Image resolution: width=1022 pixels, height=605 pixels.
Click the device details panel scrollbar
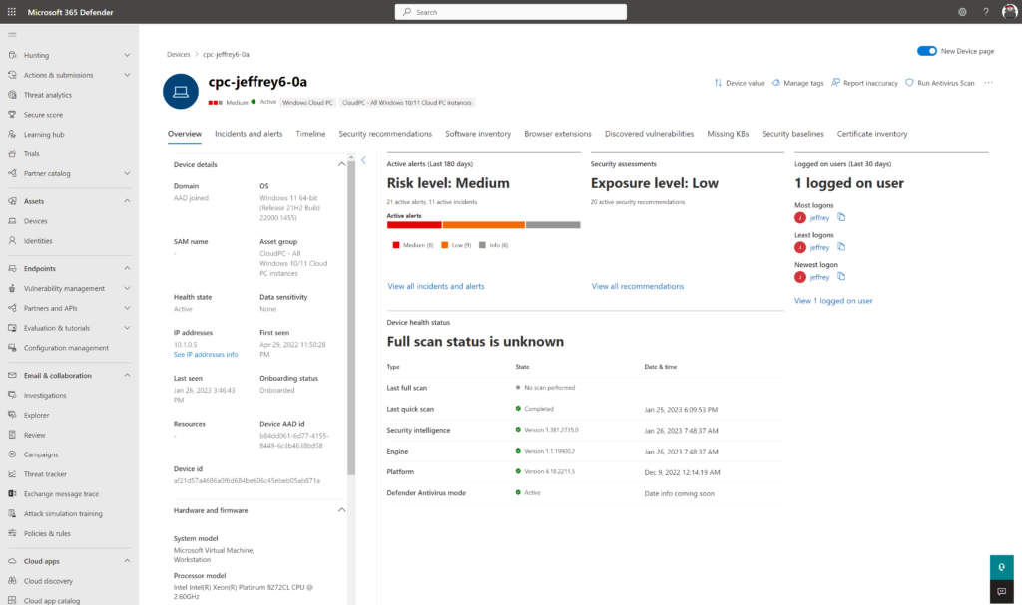tap(351, 318)
